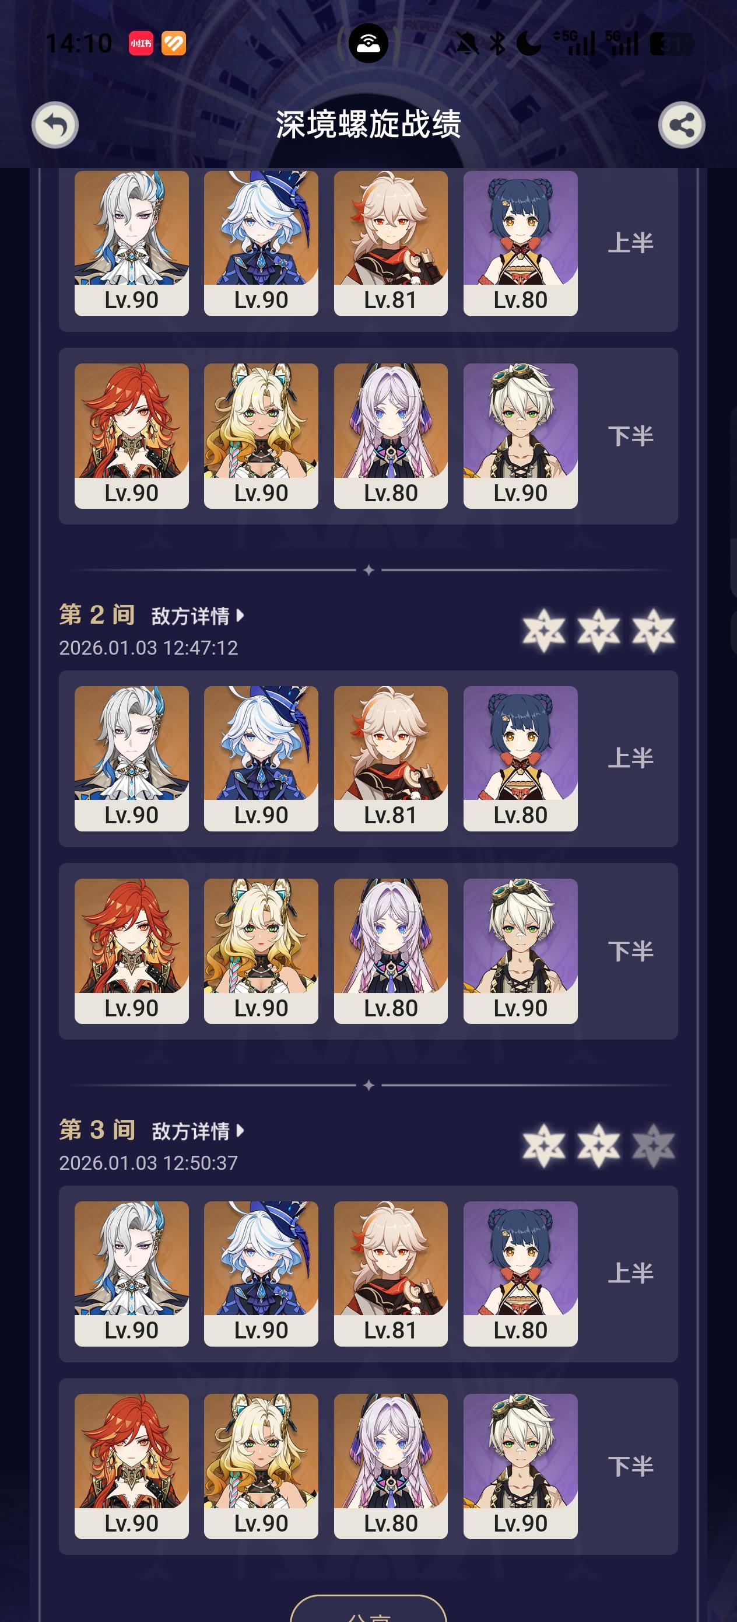Tap the share icon in header
This screenshot has width=737, height=1622.
[x=682, y=125]
